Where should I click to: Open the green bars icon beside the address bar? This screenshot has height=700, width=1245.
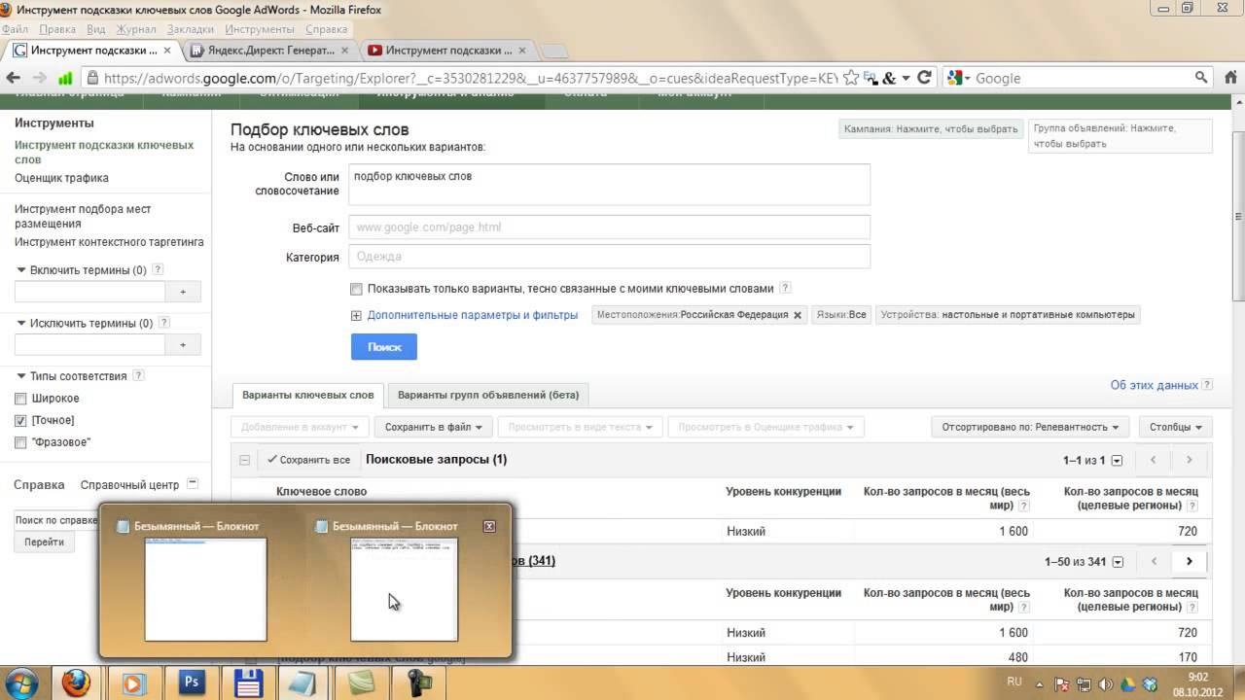coord(65,78)
